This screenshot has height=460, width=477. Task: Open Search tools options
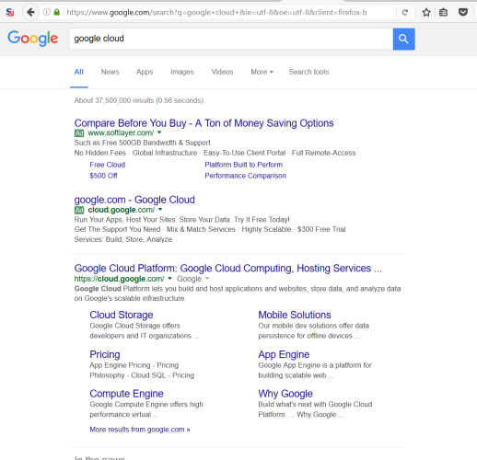click(308, 72)
